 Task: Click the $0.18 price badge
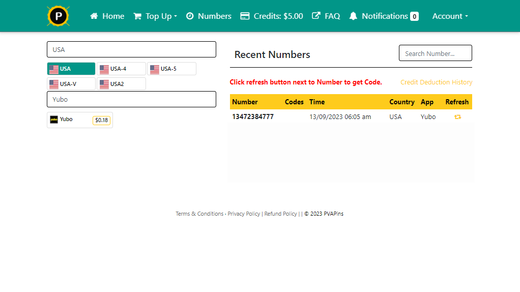pos(101,121)
